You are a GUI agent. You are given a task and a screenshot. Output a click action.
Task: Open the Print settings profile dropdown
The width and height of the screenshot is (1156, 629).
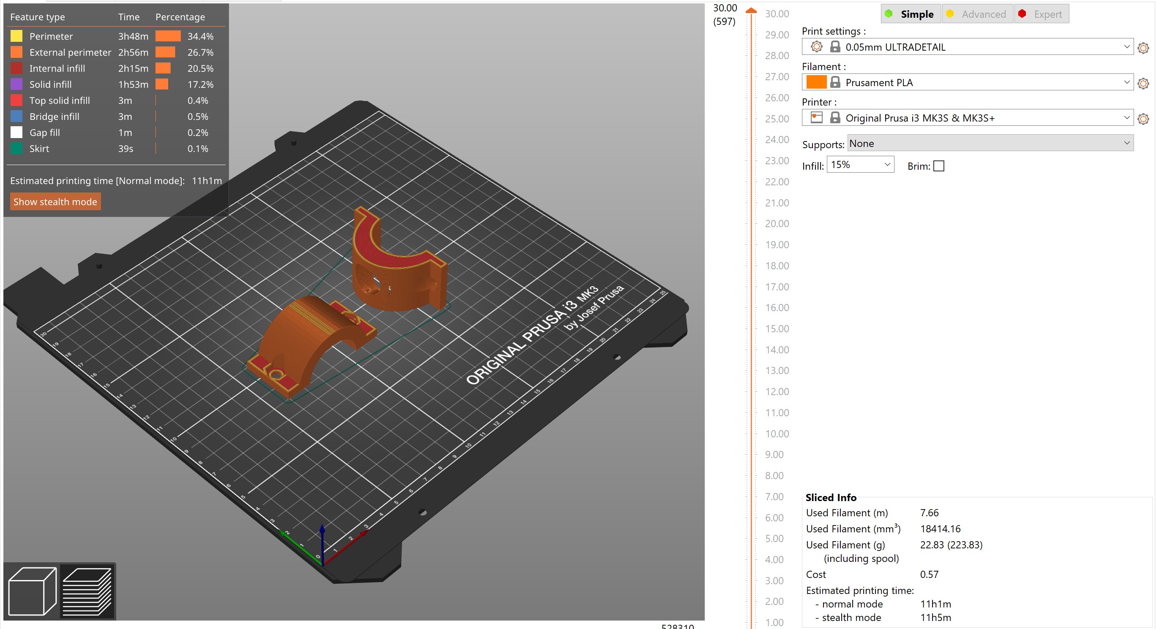pos(968,46)
